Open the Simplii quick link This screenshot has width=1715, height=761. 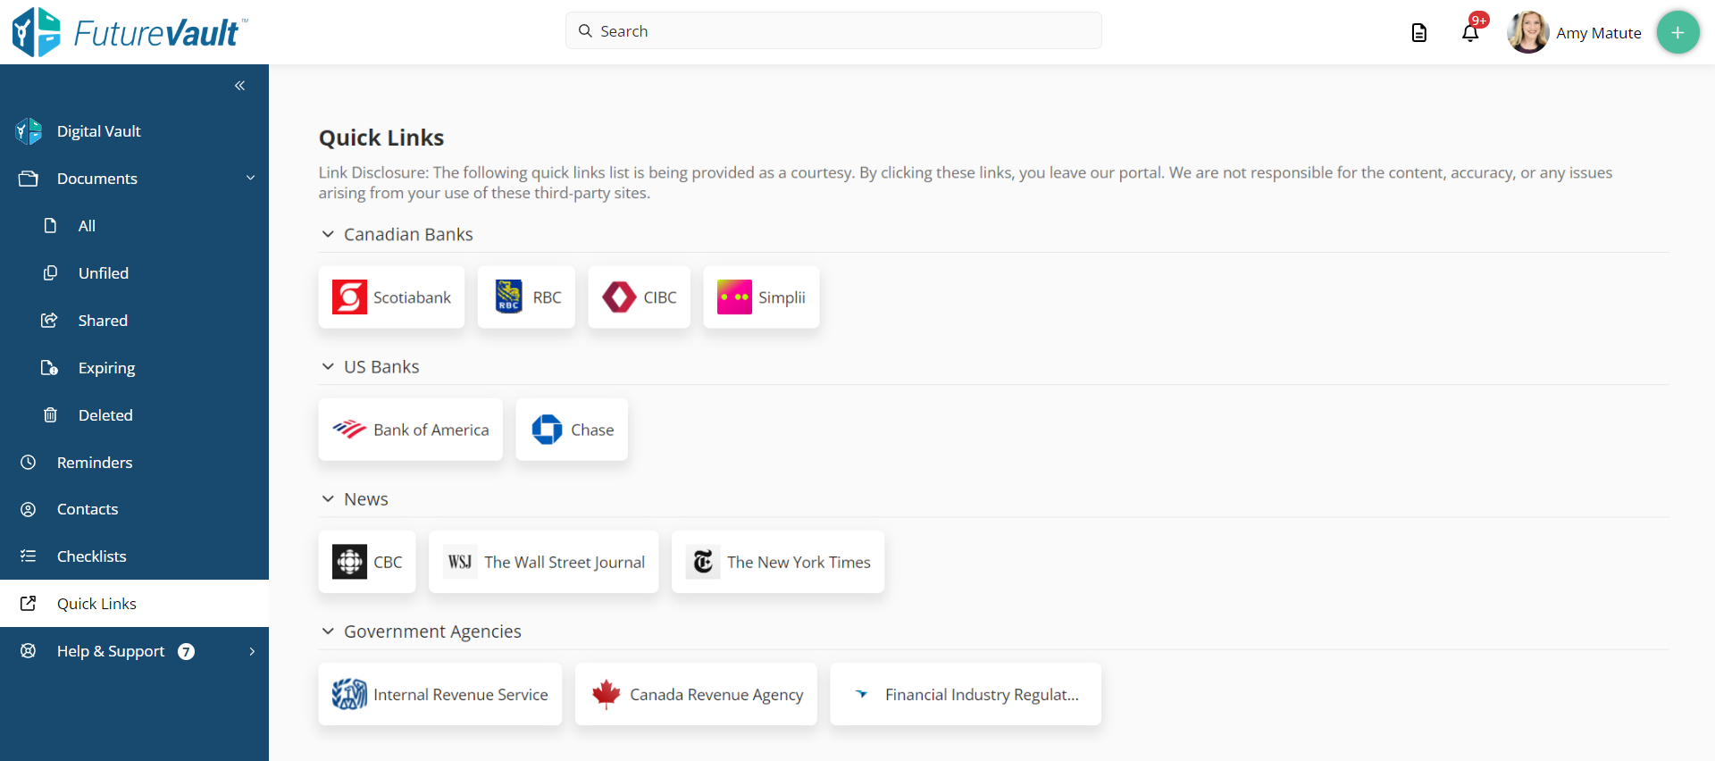761,297
